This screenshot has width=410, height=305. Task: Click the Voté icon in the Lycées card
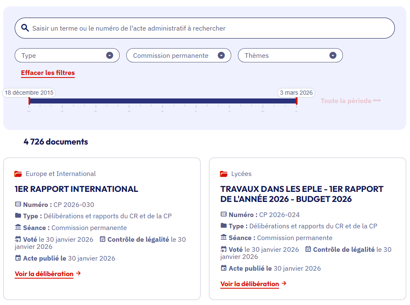(224, 249)
